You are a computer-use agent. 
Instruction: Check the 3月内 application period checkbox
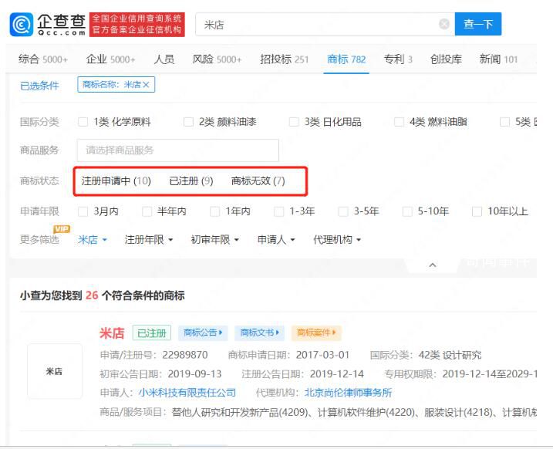click(83, 211)
